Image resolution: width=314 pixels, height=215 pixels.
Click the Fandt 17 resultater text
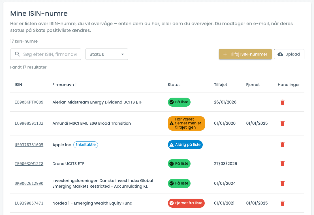(x=28, y=67)
